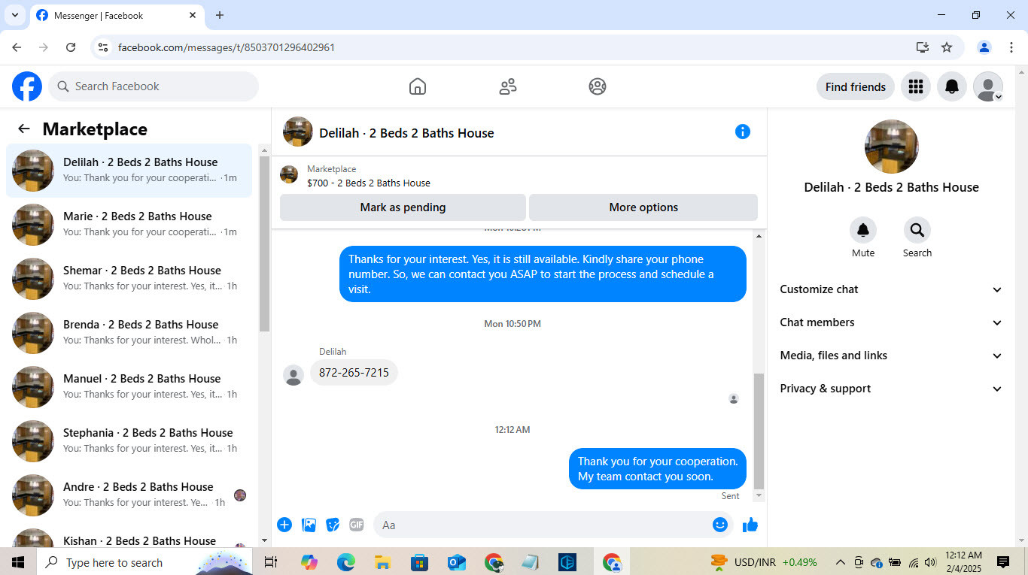Image resolution: width=1028 pixels, height=575 pixels.
Task: Click the install app icon in address bar
Action: coord(923,47)
